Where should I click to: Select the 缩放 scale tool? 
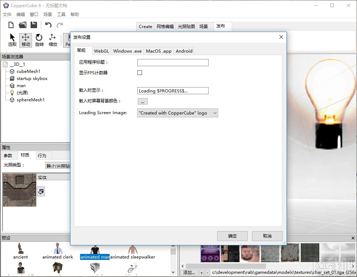tap(52, 39)
